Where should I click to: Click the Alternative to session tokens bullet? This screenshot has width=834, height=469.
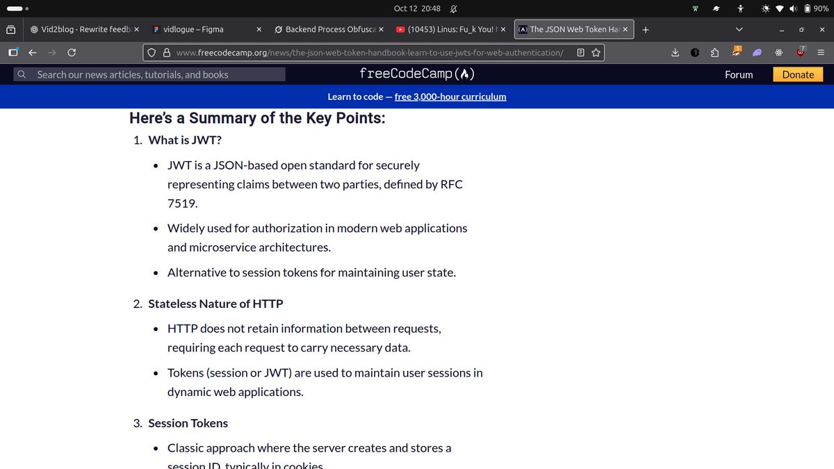(311, 272)
